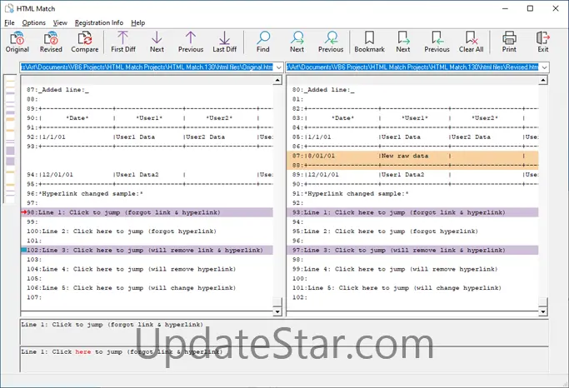The width and height of the screenshot is (569, 388).
Task: Open the Revised file via toolbar icon
Action: click(x=51, y=42)
